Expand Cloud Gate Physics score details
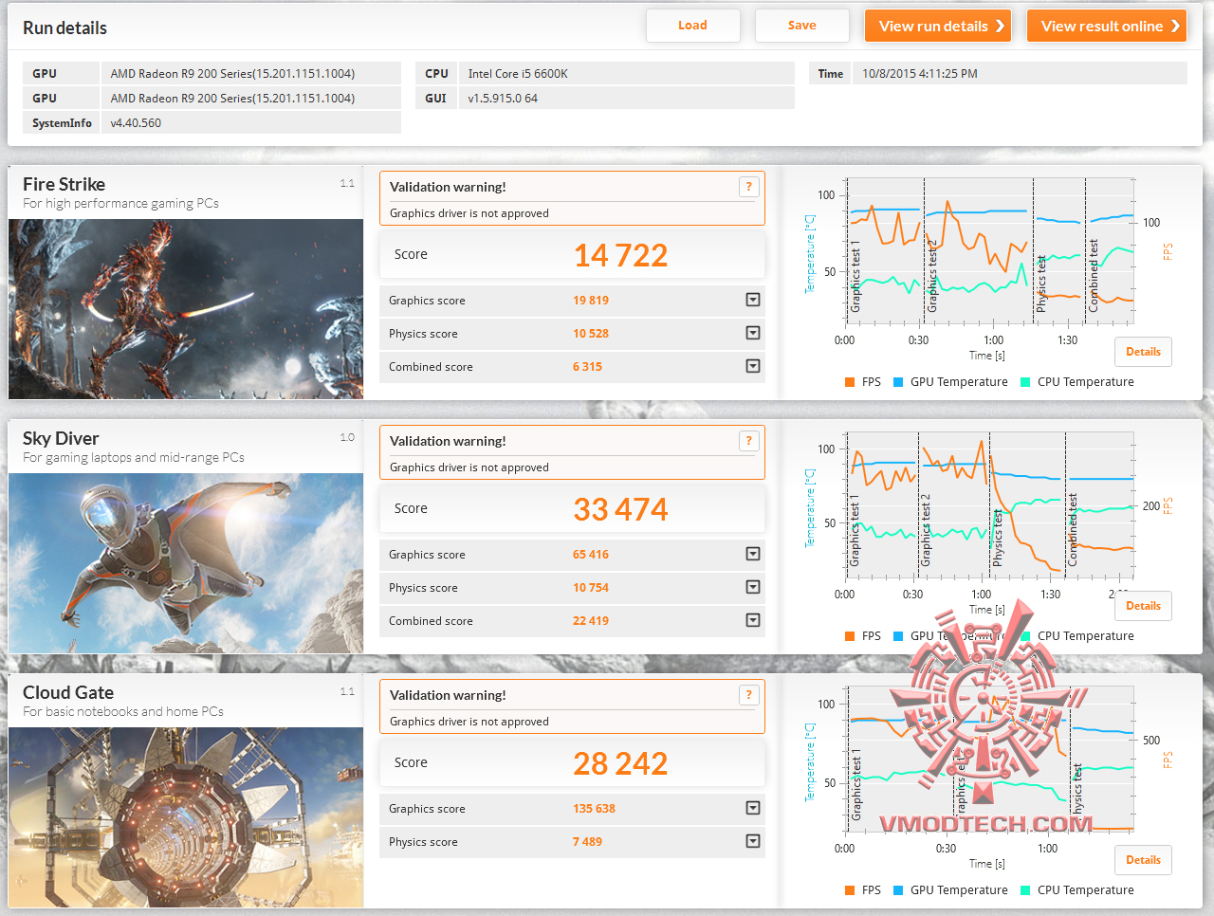This screenshot has width=1214, height=916. point(753,841)
